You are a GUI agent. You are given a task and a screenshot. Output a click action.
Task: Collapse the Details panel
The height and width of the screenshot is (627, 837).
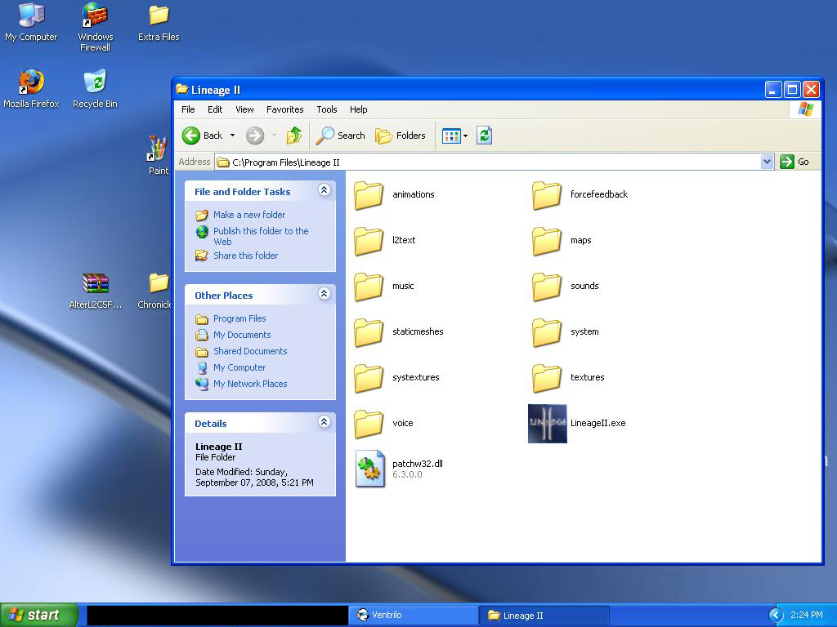click(324, 422)
